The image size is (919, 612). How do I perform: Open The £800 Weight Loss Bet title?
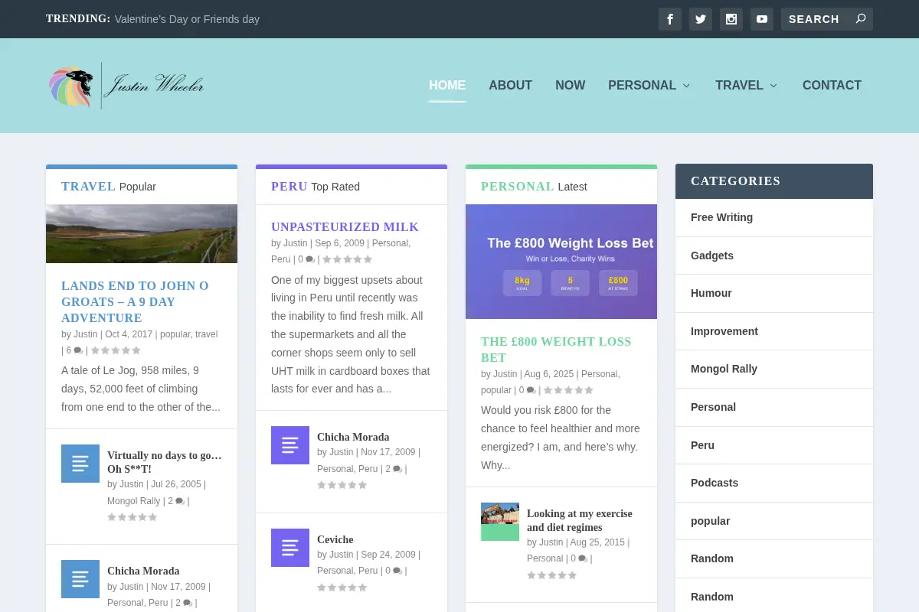coord(556,350)
